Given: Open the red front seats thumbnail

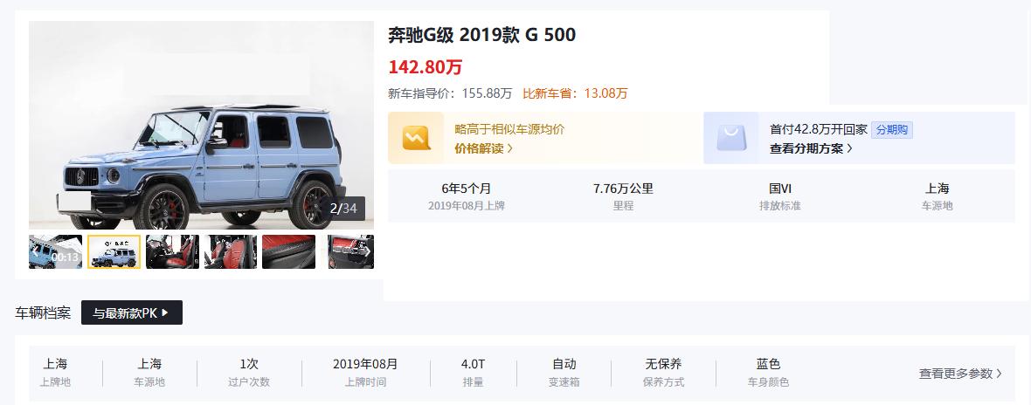Looking at the screenshot, I should [x=230, y=252].
